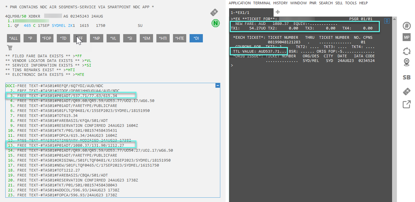Select the 1-*EX1/1 terminal tab
Screen dimensions: 415x202
point(240,12)
